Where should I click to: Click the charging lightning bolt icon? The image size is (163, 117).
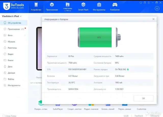tap(128, 69)
